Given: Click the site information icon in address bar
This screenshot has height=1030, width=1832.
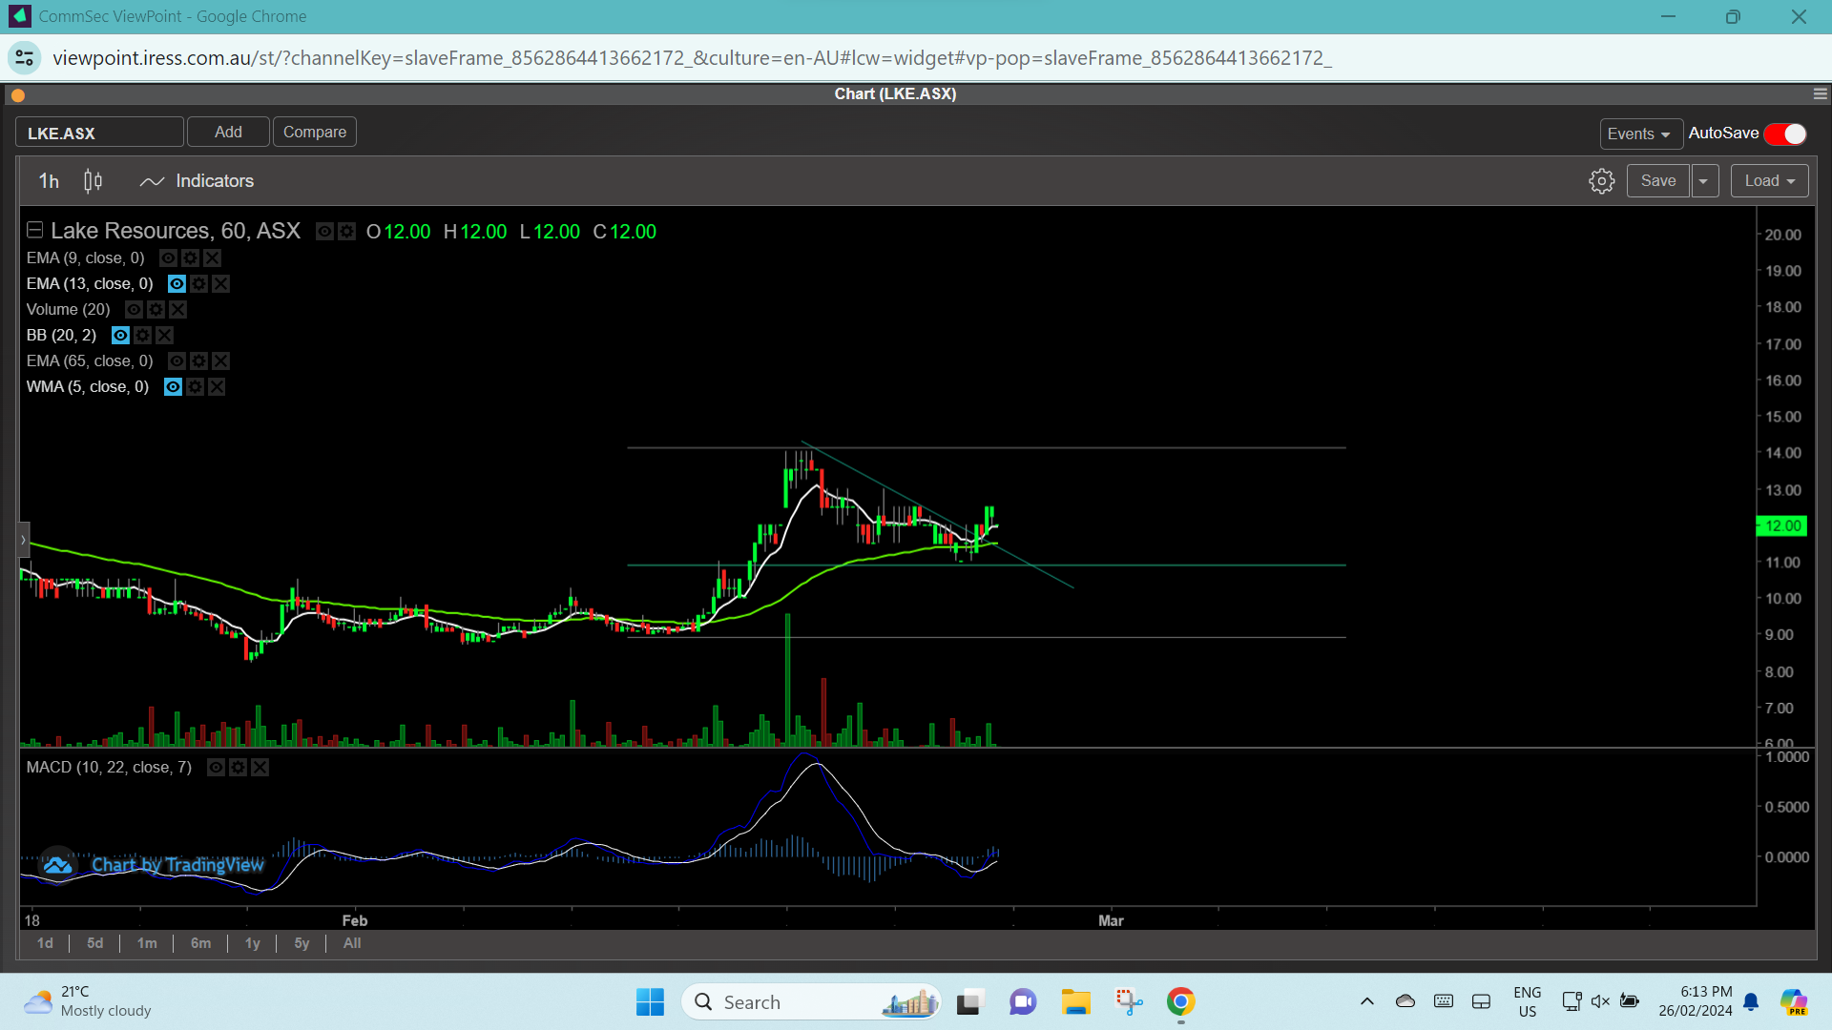Looking at the screenshot, I should (24, 58).
